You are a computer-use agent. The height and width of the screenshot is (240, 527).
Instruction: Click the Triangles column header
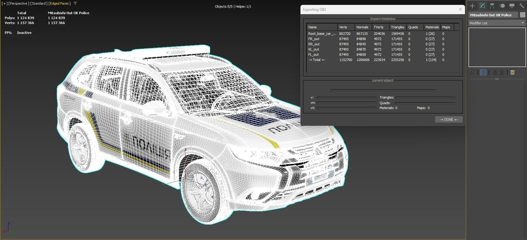click(x=398, y=27)
